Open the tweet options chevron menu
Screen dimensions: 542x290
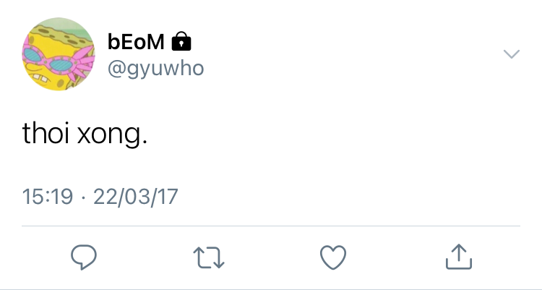pyautogui.click(x=511, y=54)
